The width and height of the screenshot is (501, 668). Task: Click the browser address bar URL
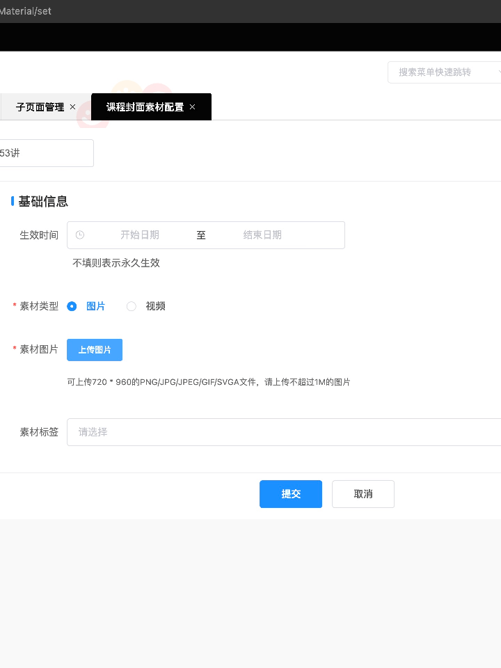26,11
